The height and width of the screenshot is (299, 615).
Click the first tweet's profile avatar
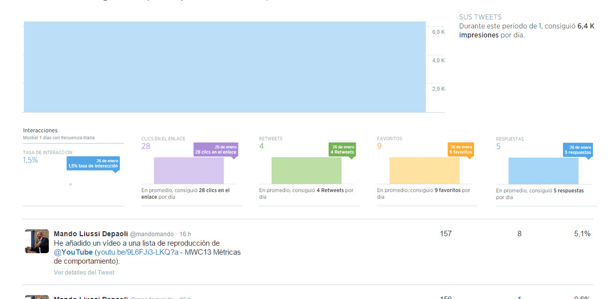coord(37,241)
